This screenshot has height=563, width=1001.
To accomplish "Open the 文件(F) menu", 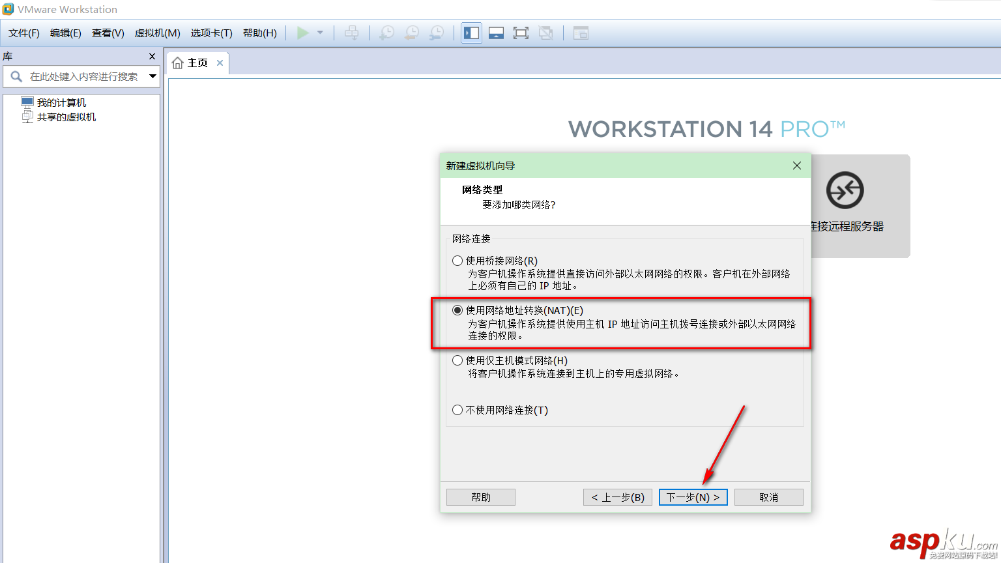I will click(x=24, y=33).
